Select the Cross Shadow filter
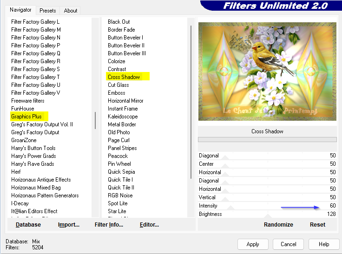Viewport: 342px width, 254px height. pos(124,77)
